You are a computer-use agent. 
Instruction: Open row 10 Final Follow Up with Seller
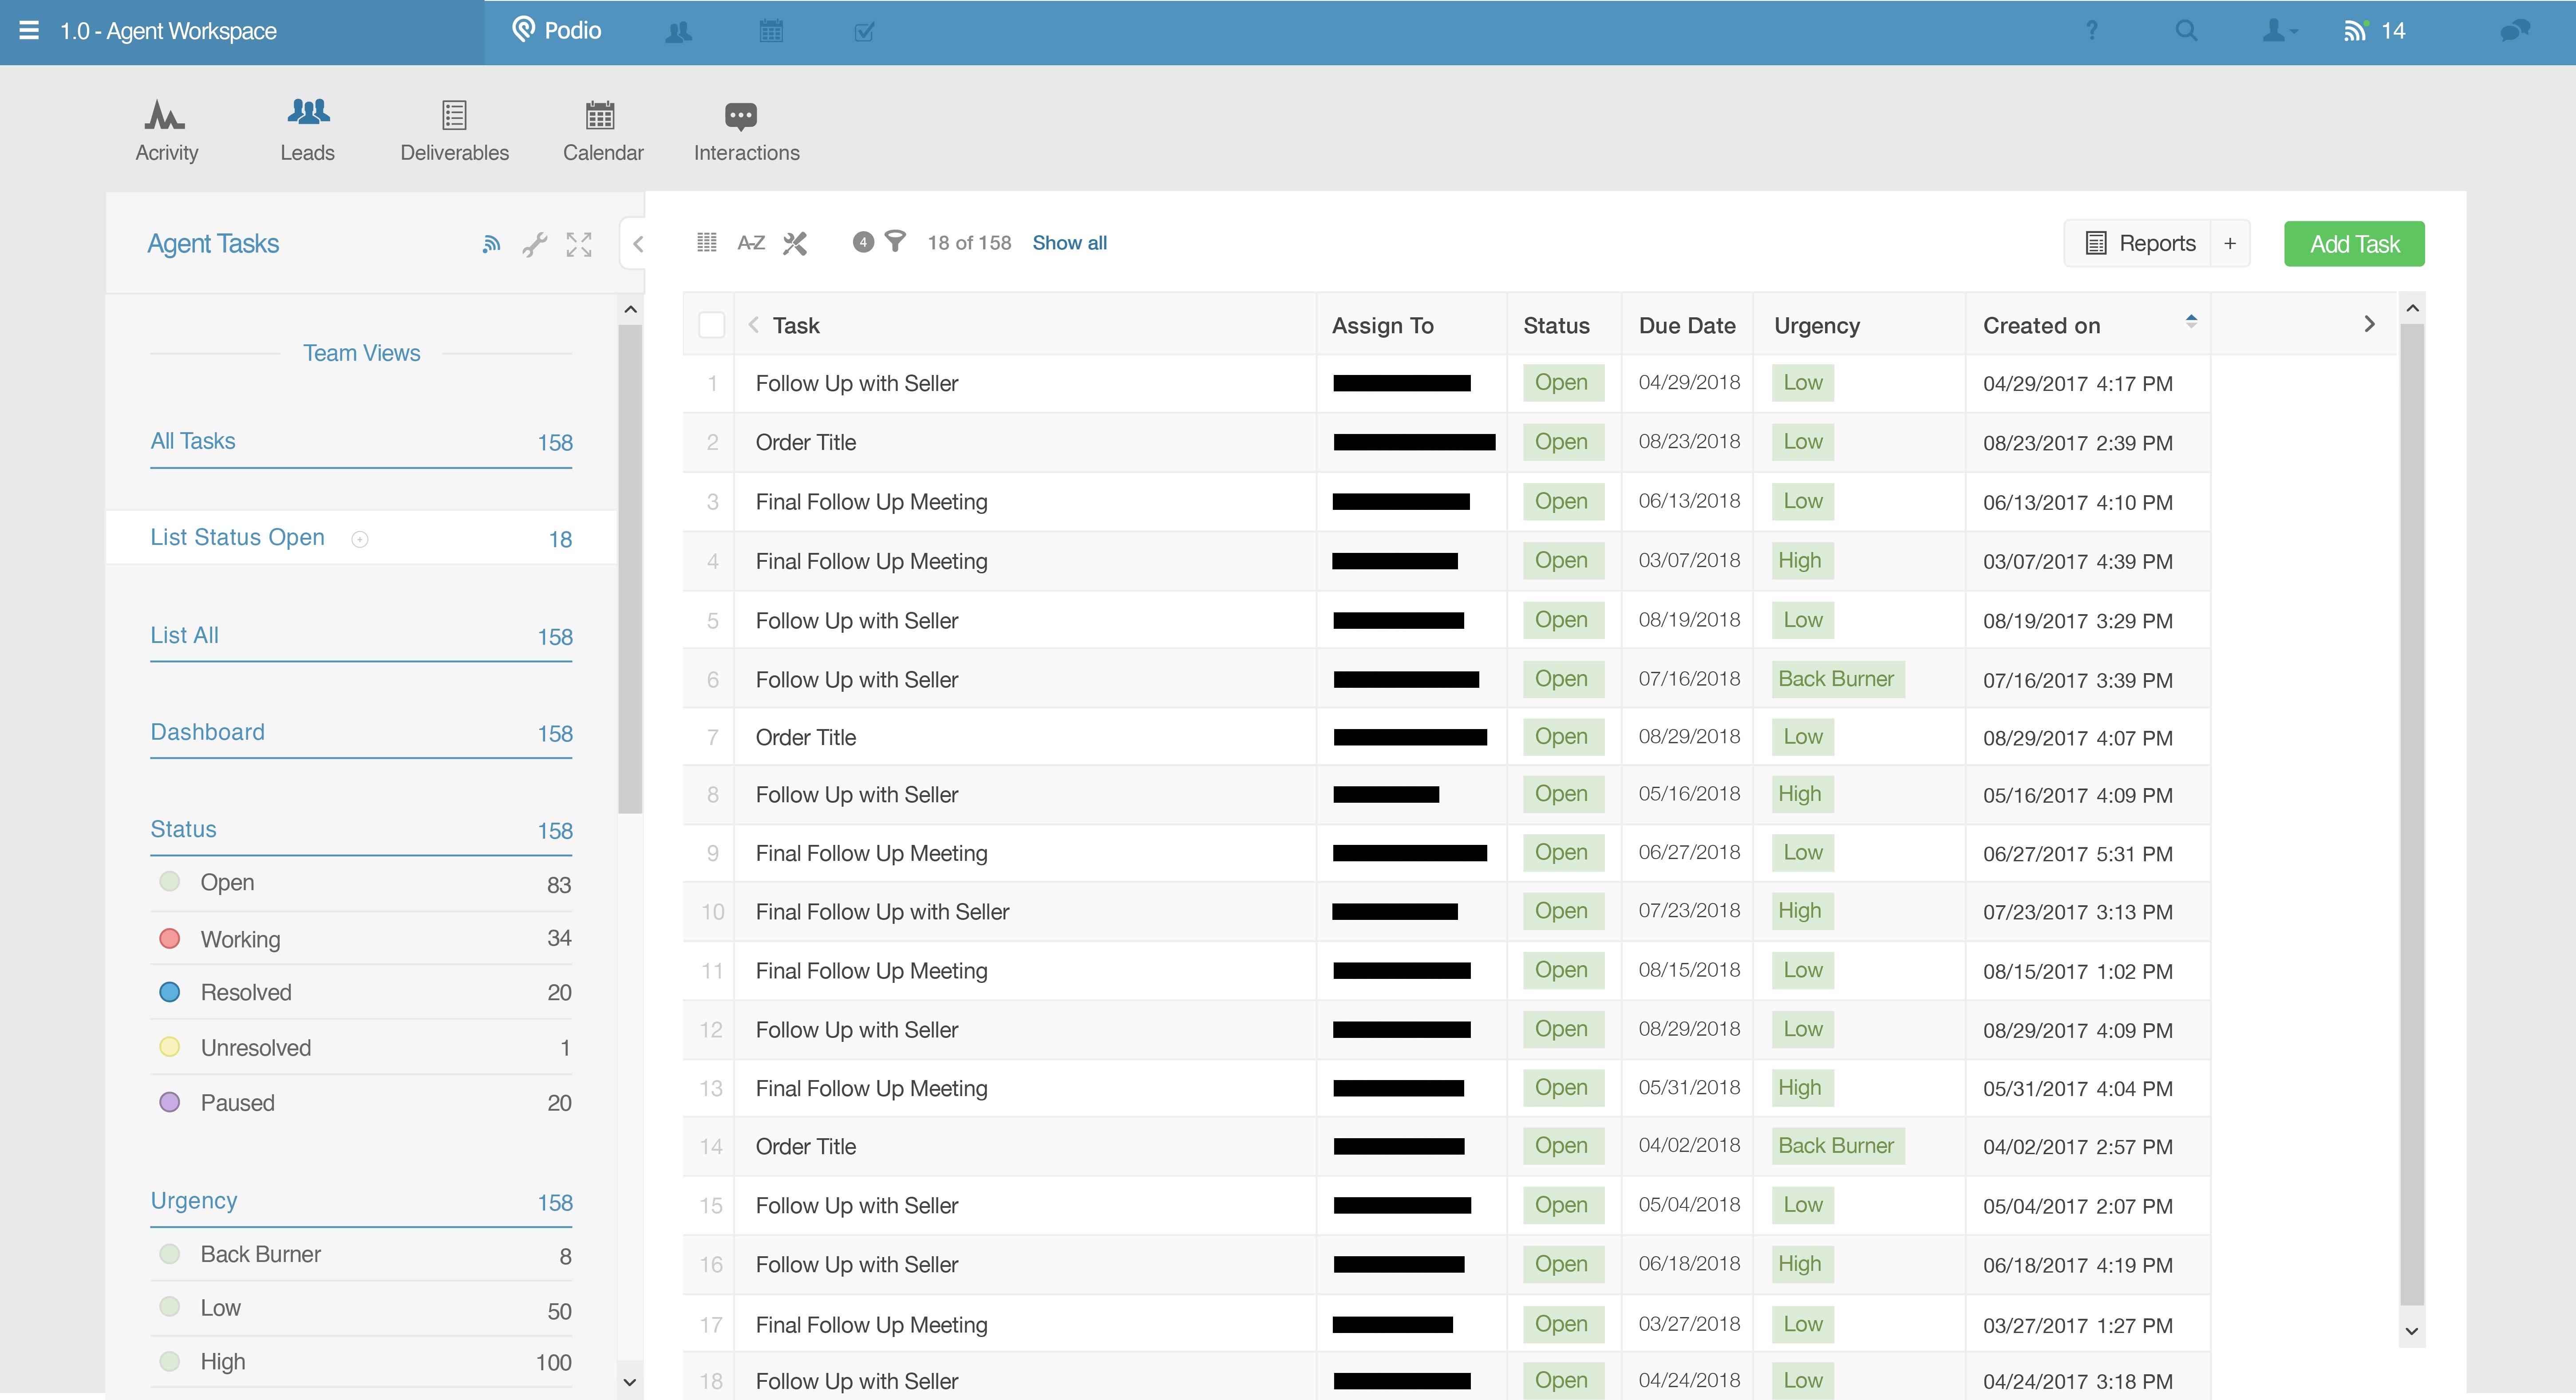tap(882, 912)
